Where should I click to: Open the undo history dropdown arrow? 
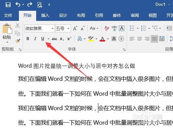(x=23, y=5)
